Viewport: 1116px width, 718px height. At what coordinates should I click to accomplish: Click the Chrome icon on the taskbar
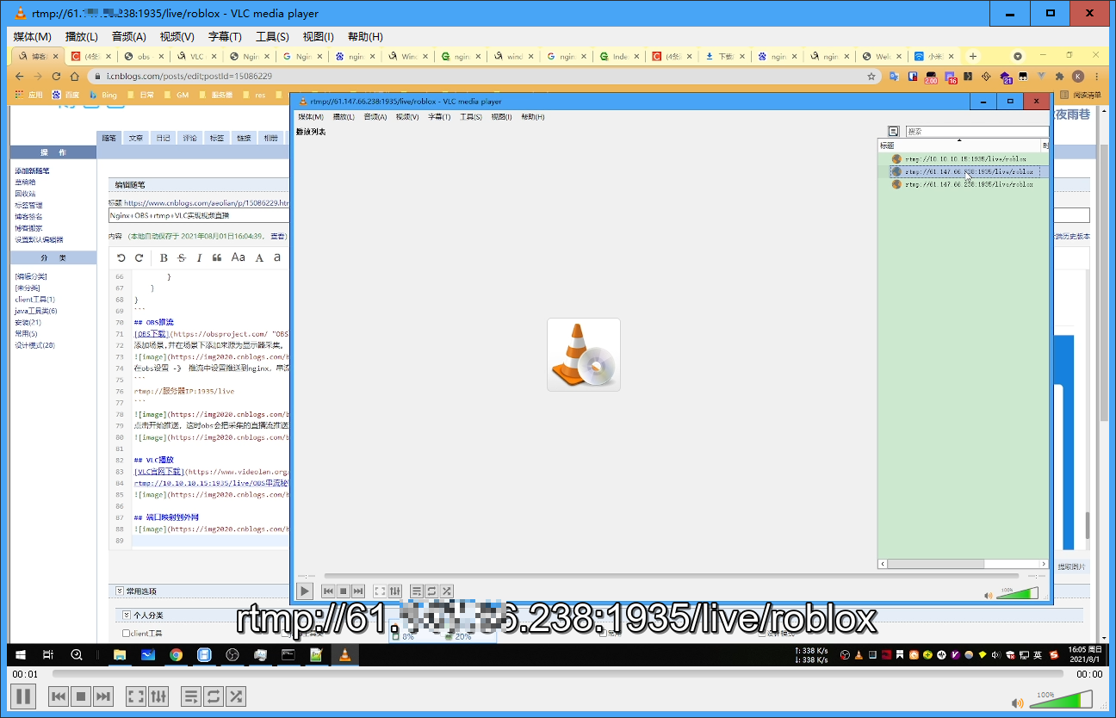tap(176, 655)
